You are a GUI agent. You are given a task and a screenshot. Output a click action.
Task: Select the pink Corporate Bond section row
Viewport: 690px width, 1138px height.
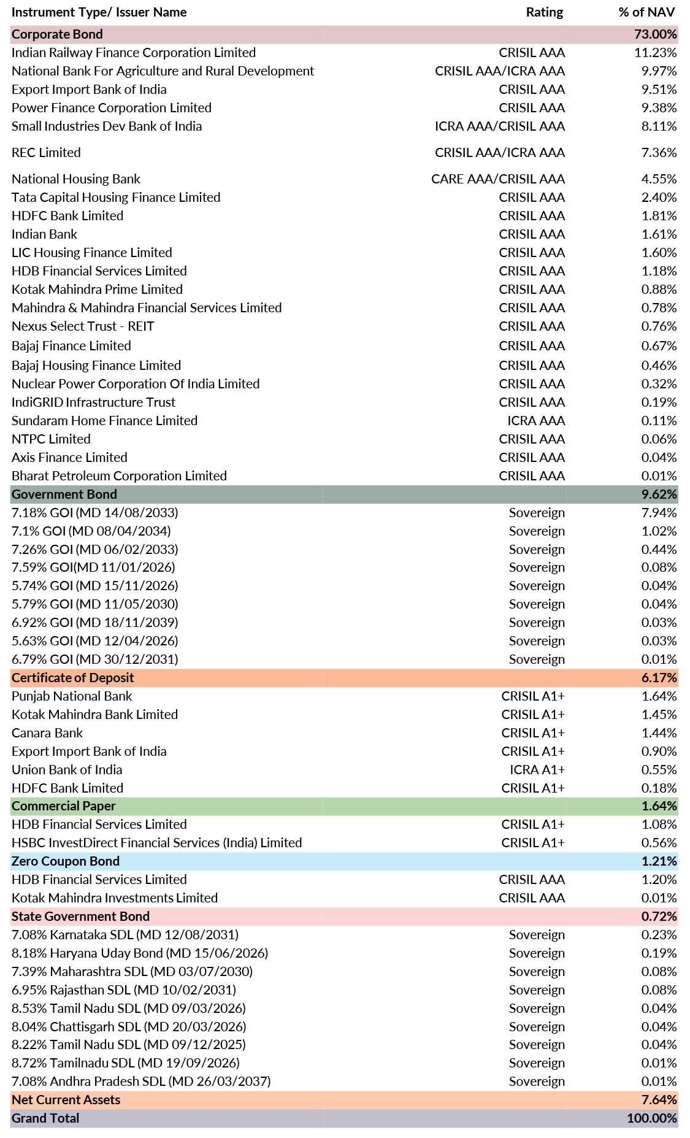point(57,34)
